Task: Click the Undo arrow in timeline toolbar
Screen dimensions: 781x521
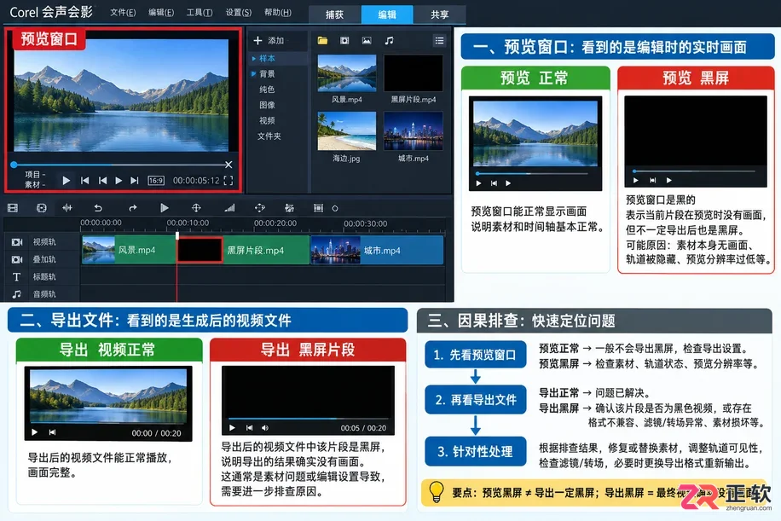Action: (x=98, y=208)
